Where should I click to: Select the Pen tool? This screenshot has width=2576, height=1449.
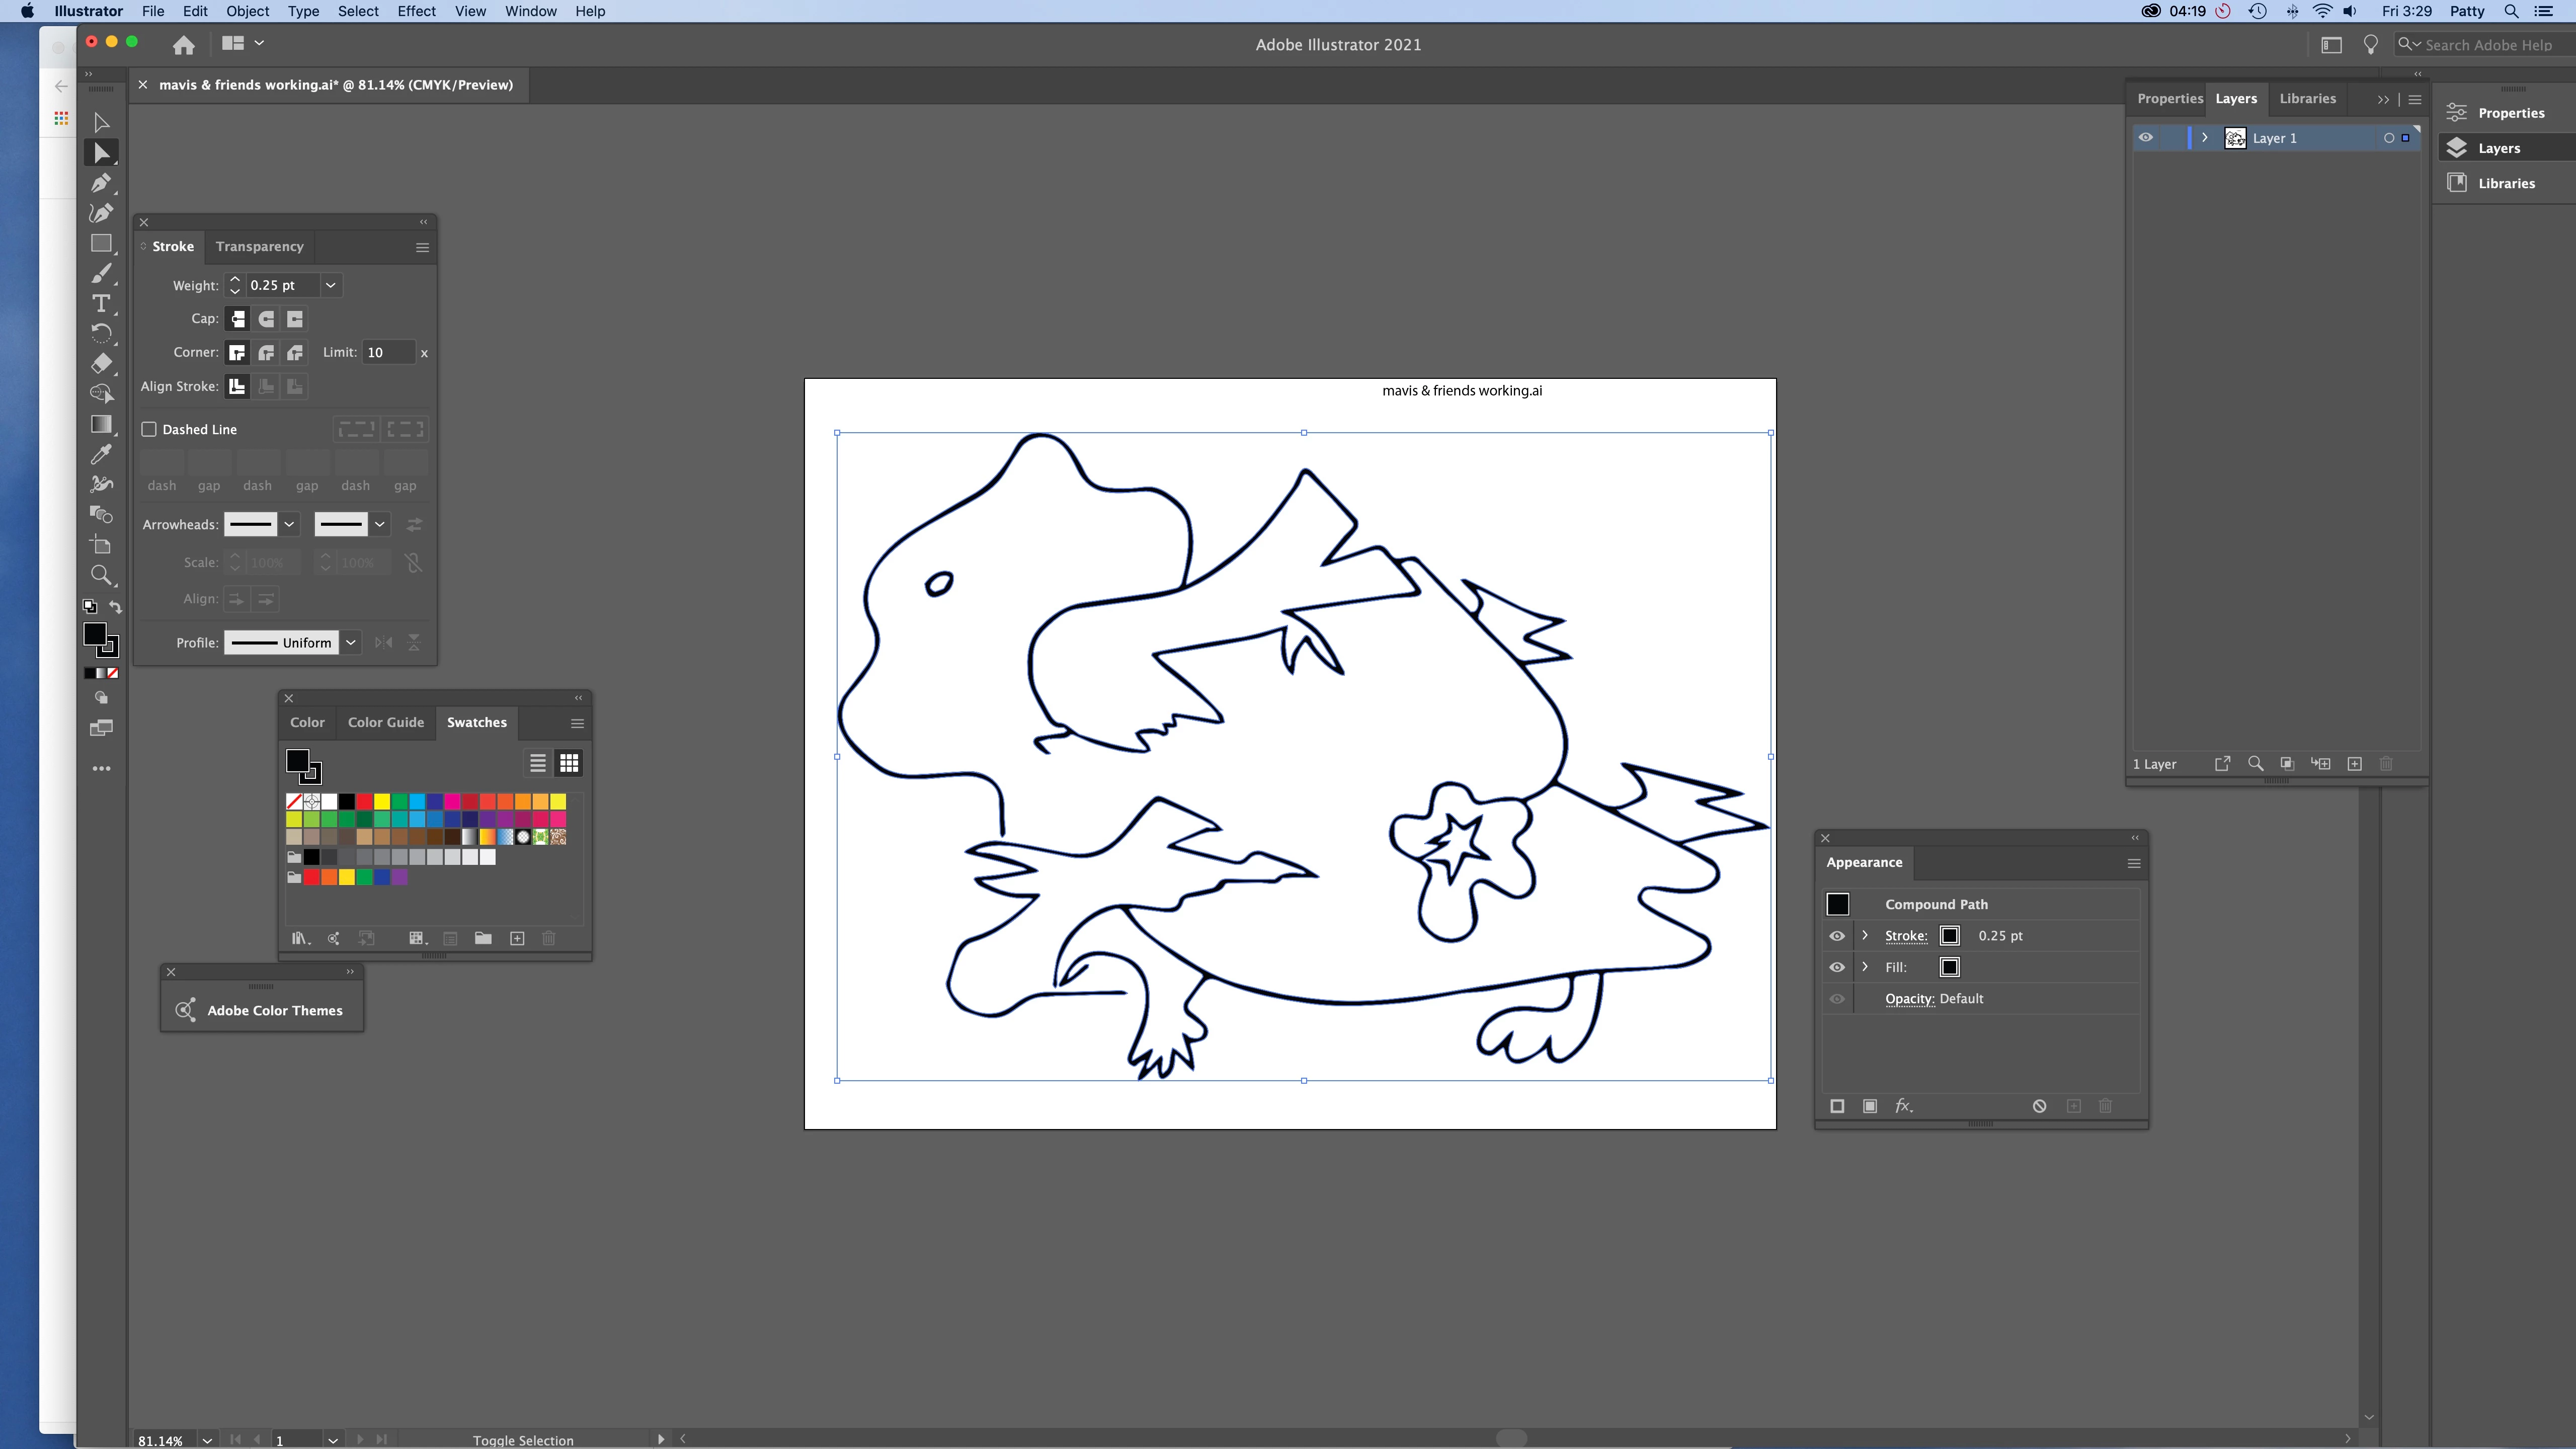101,183
